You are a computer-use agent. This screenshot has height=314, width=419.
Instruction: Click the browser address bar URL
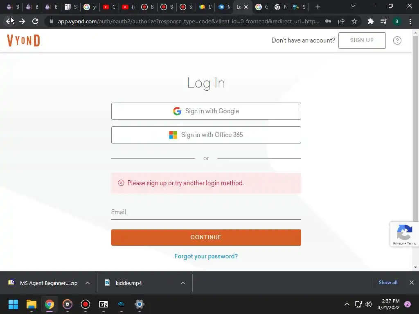pyautogui.click(x=188, y=21)
